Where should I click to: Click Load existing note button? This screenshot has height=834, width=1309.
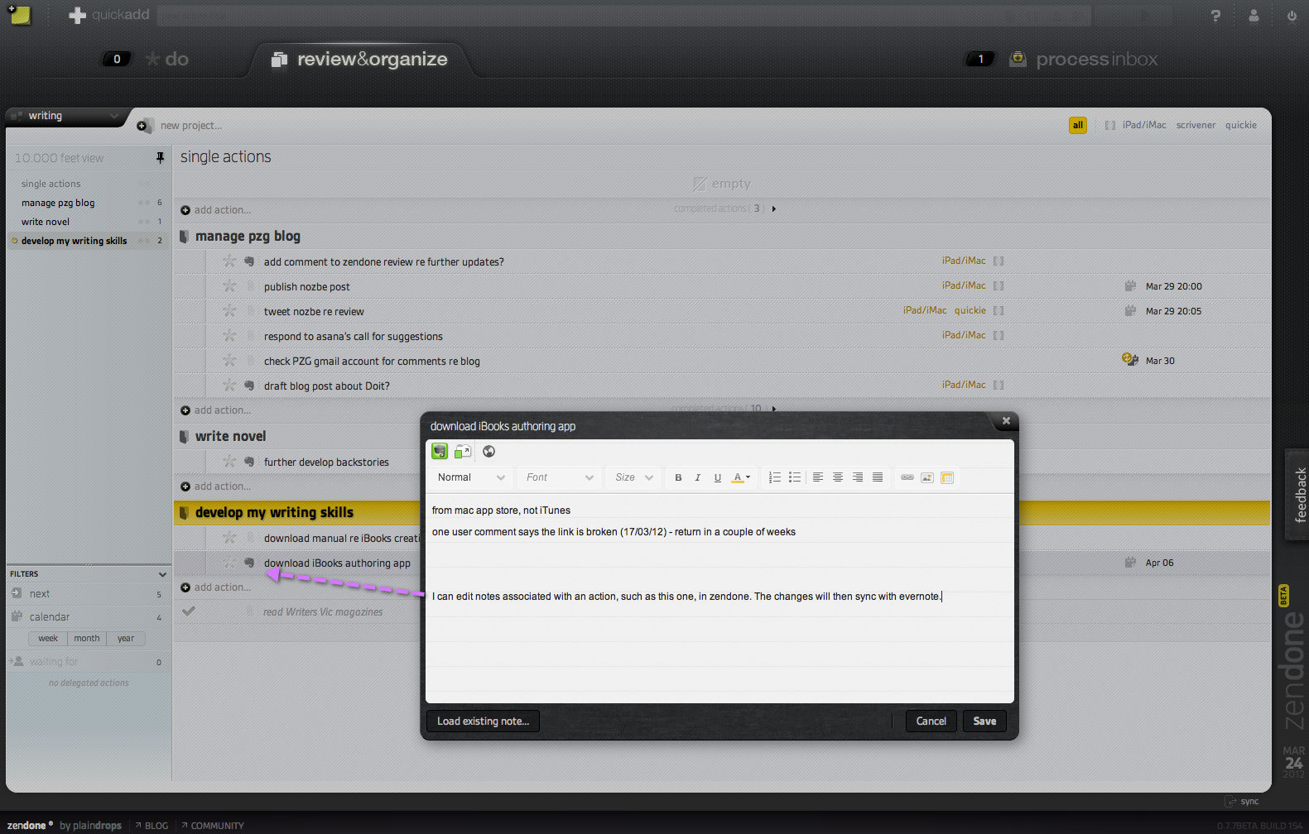click(483, 721)
